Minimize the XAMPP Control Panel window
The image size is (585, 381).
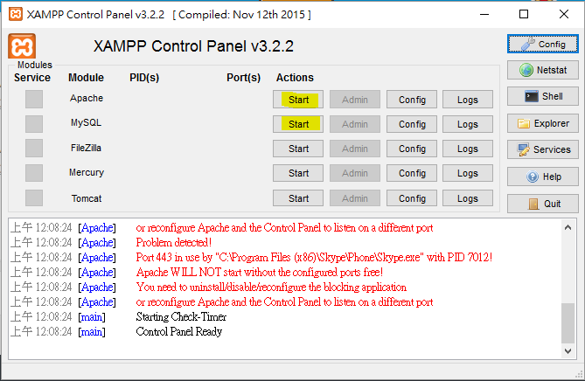(484, 14)
